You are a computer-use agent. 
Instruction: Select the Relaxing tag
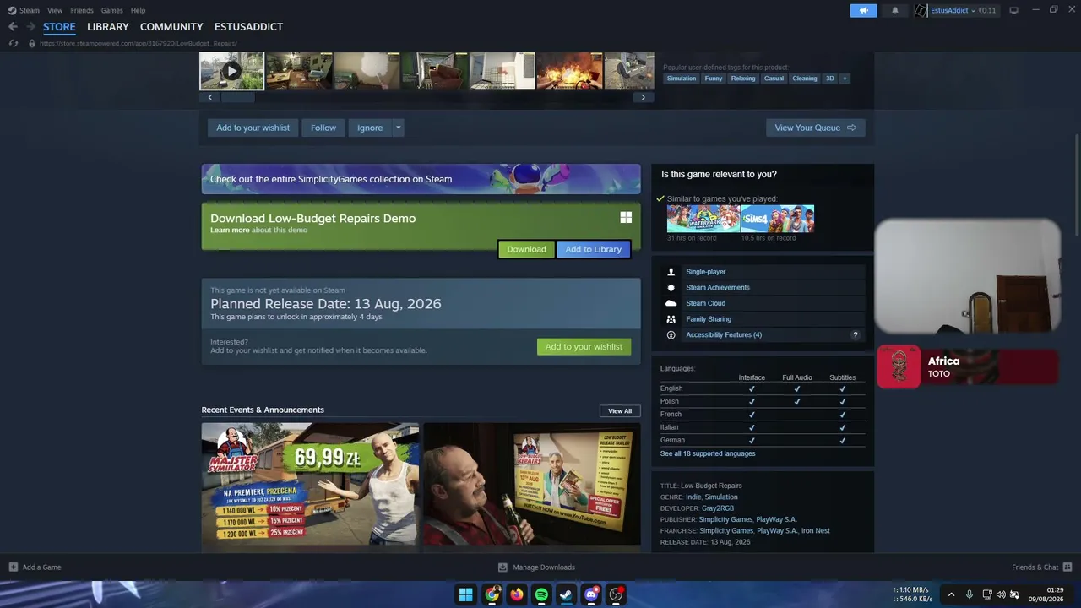743,79
